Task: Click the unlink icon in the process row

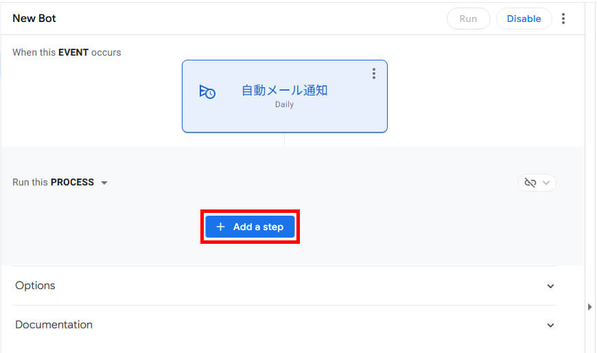Action: pos(530,183)
